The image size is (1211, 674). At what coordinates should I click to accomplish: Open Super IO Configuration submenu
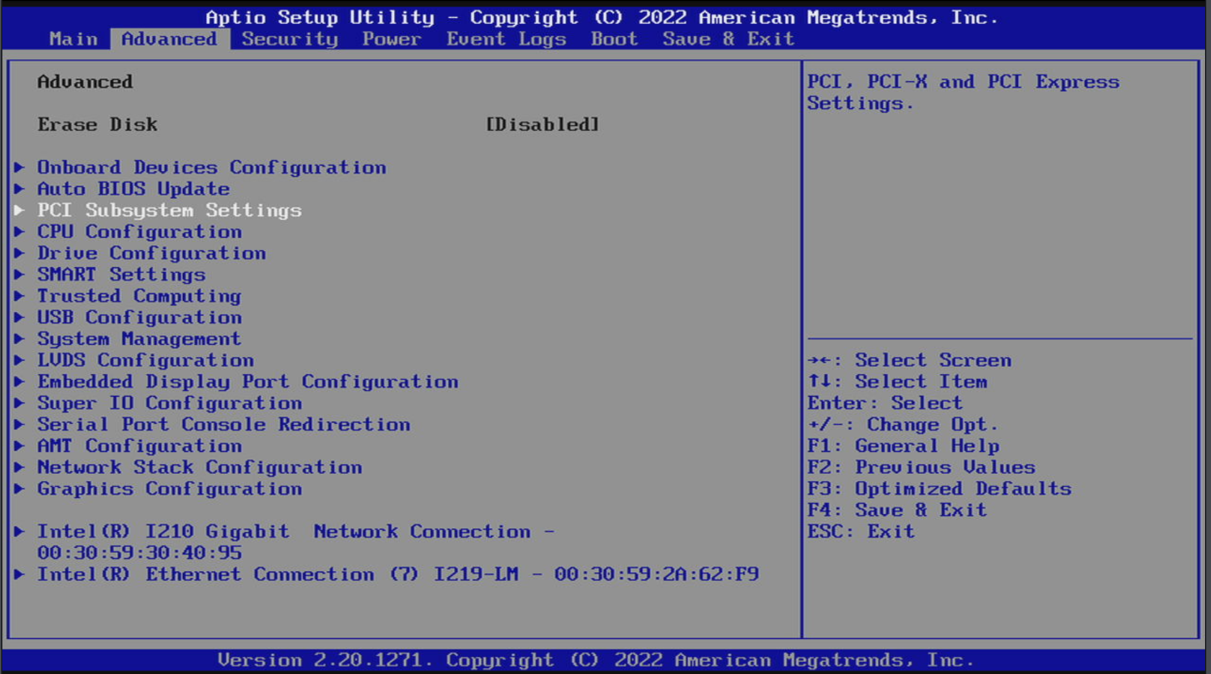point(169,403)
